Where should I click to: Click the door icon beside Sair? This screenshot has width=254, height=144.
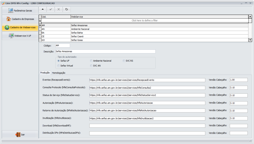(x=18, y=134)
